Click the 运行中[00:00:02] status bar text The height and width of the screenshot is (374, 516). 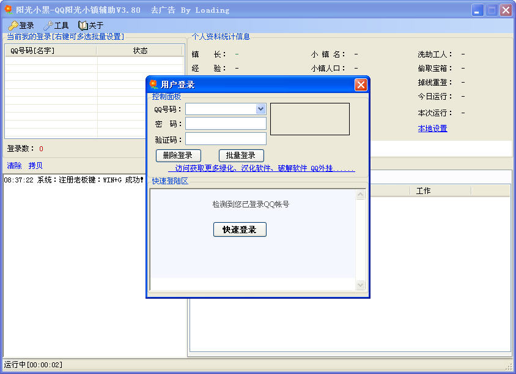pyautogui.click(x=33, y=365)
